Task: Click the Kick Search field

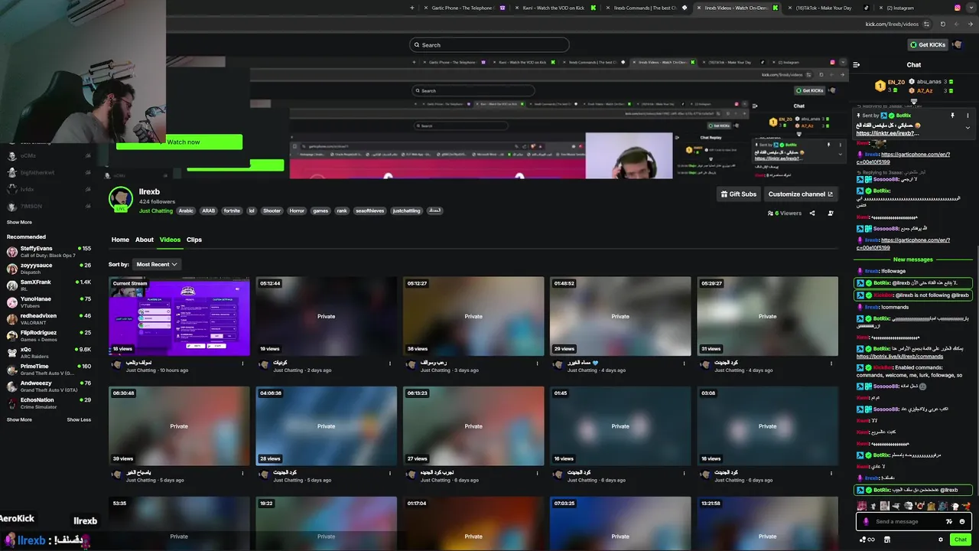Action: point(489,45)
